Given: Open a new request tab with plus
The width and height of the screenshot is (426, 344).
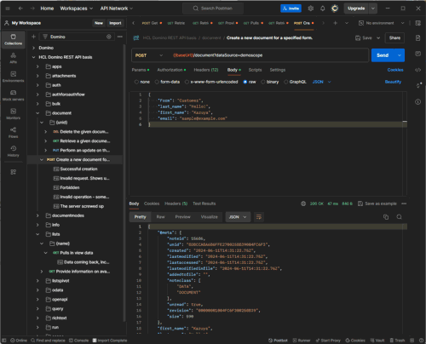Looking at the screenshot, I should click(335, 23).
